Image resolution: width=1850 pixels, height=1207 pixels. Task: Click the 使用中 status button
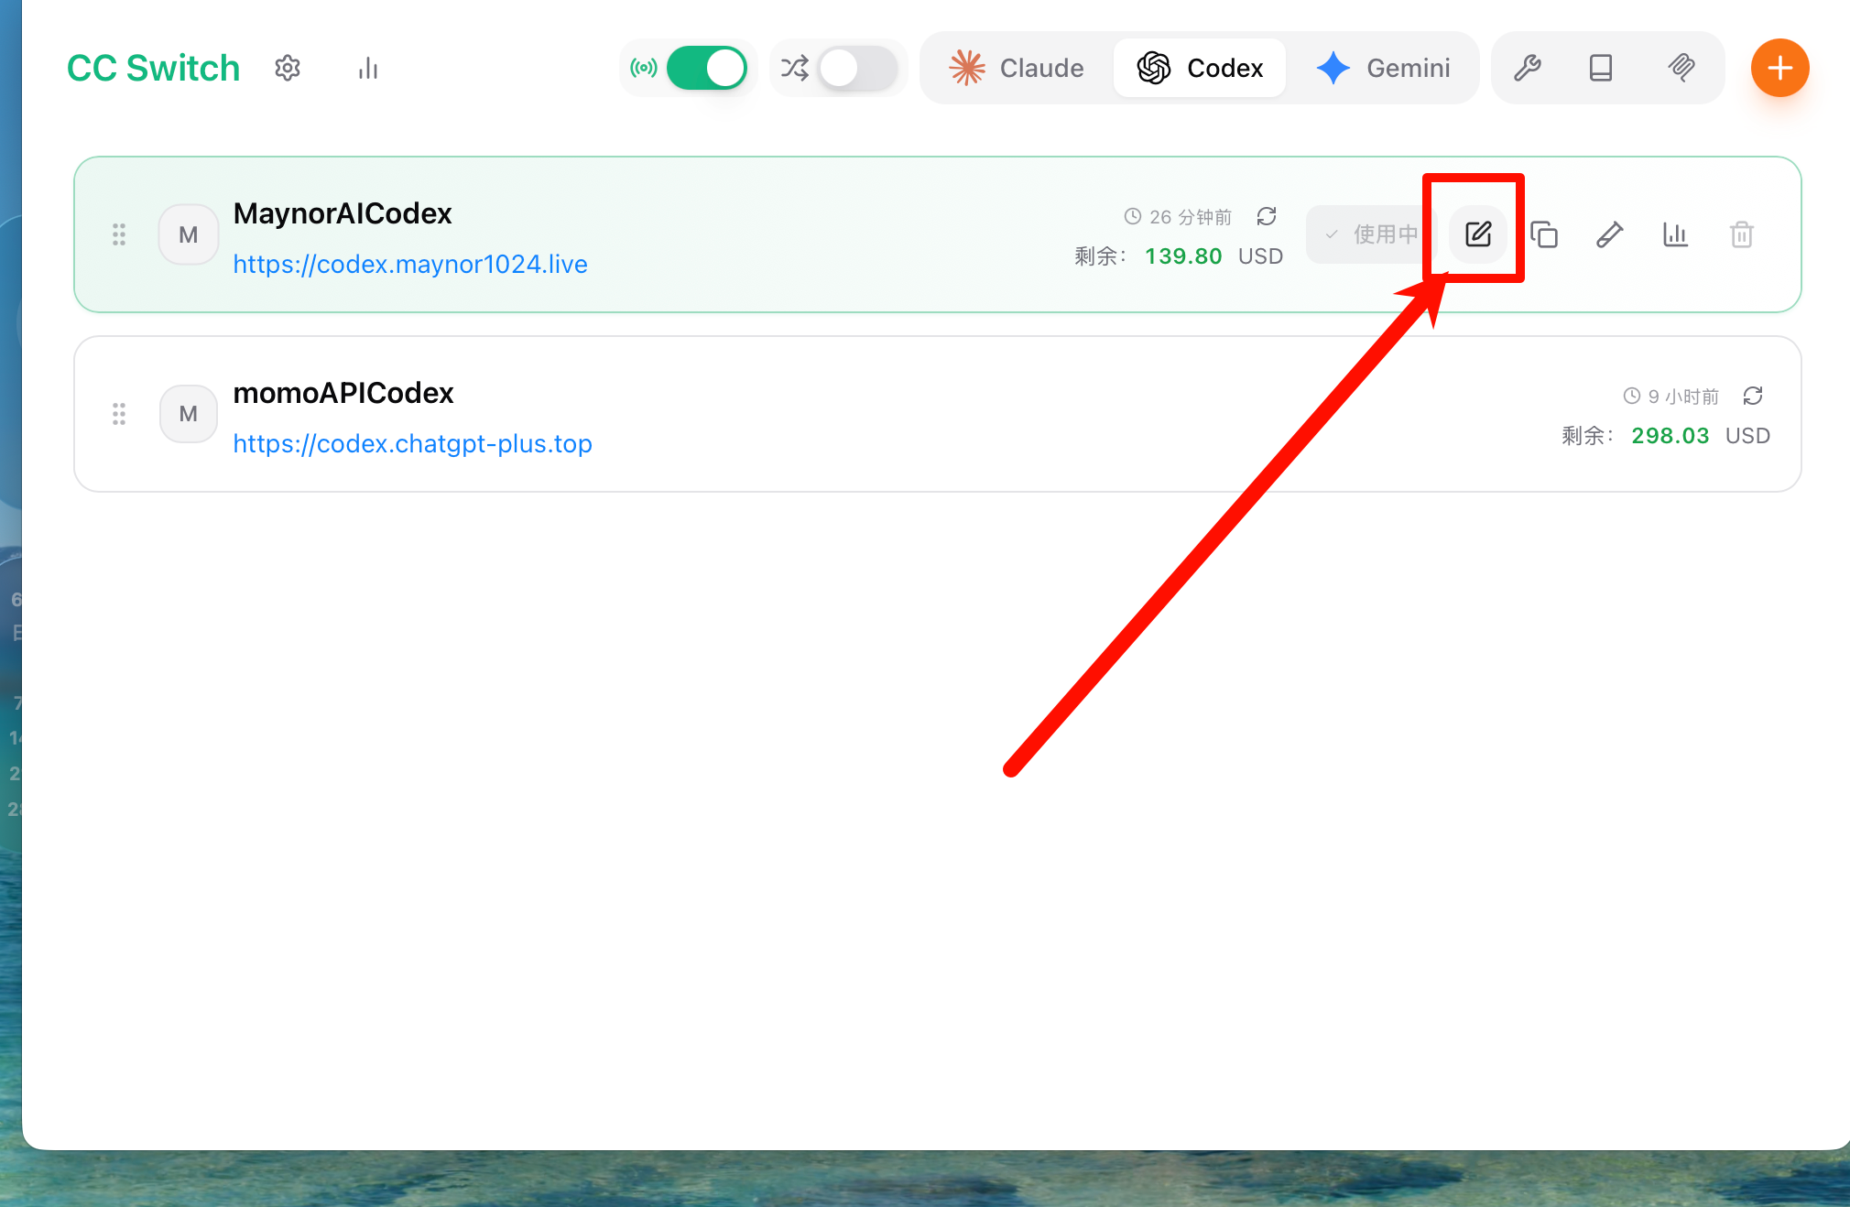tap(1371, 234)
